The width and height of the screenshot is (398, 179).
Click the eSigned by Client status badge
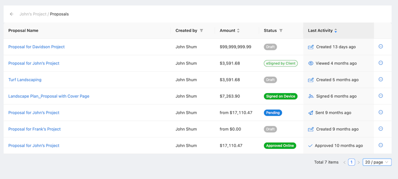[281, 63]
